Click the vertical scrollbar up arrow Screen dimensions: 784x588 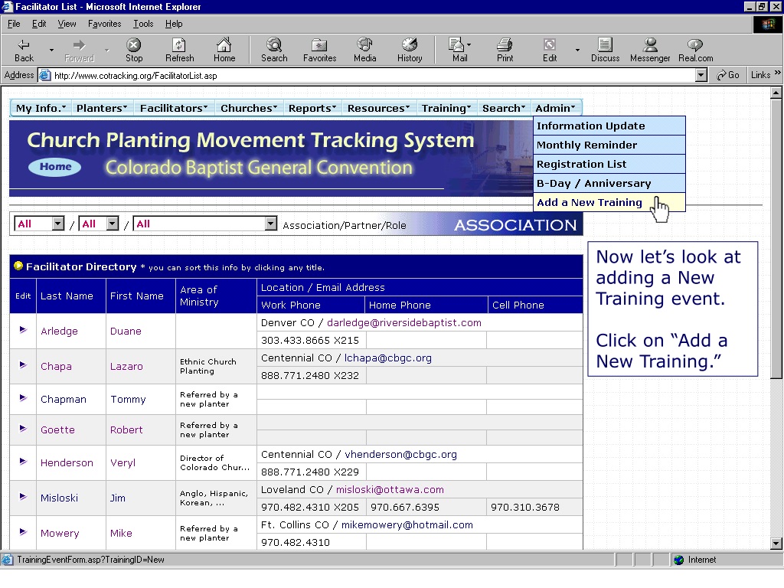776,93
